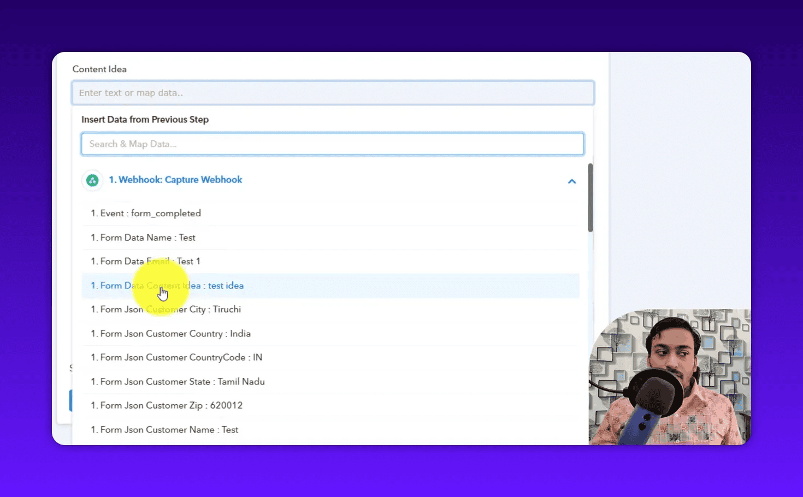Focus the Content Idea text field
Viewport: 803px width, 497px height.
(x=332, y=93)
